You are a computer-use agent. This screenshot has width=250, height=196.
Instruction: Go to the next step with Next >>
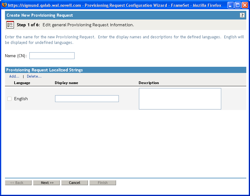(46, 183)
